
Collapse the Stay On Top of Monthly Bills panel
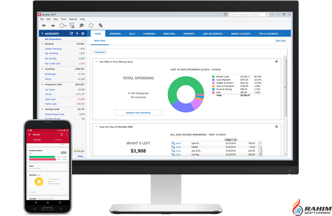pyautogui.click(x=97, y=127)
